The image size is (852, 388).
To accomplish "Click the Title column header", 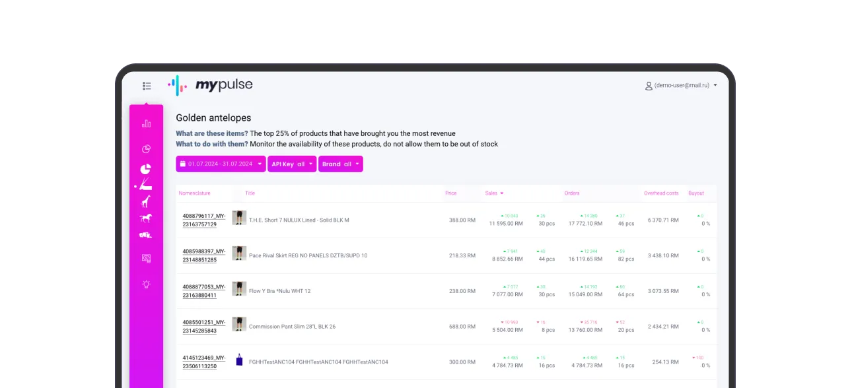I will pyautogui.click(x=250, y=193).
